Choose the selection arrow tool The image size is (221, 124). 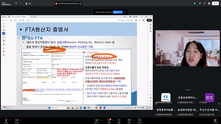pyautogui.click(x=4, y=26)
